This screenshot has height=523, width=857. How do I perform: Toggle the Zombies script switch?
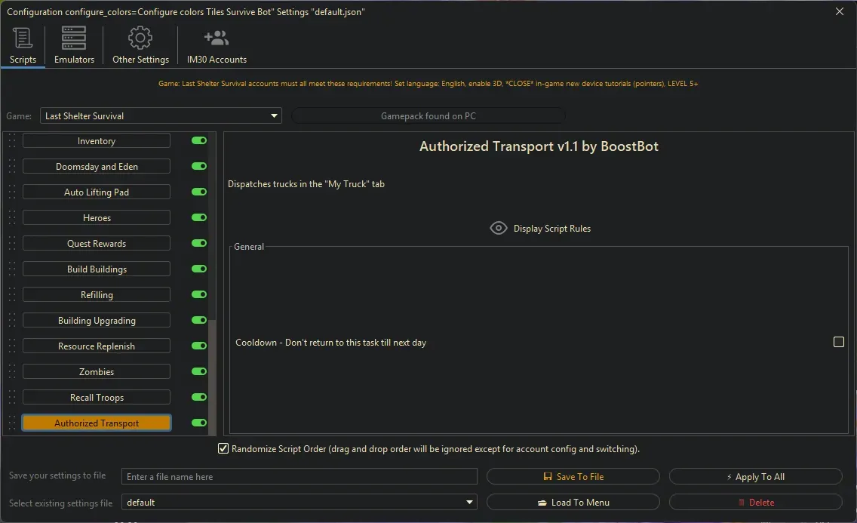(199, 371)
